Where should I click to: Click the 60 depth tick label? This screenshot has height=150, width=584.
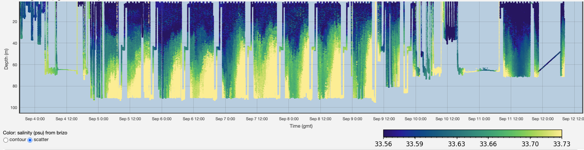coord(15,65)
